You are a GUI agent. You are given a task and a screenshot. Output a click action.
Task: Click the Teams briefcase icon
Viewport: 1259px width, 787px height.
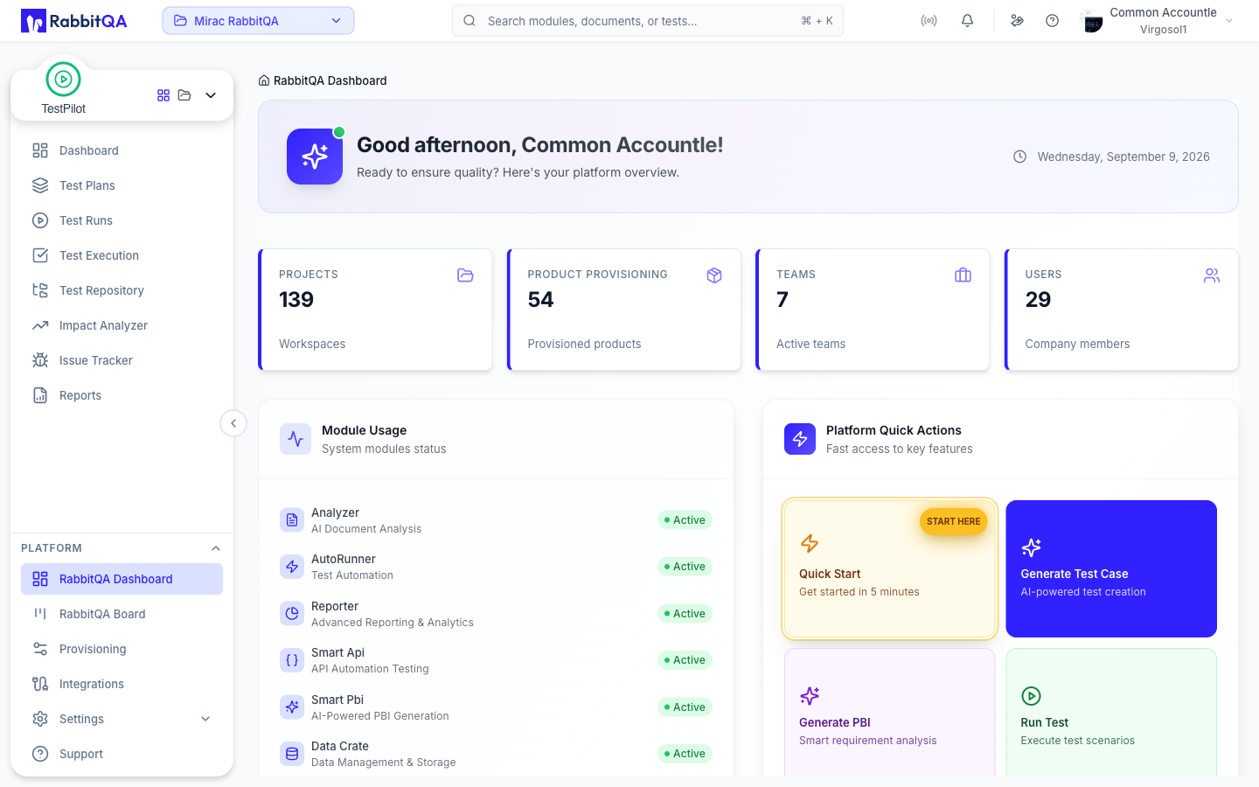963,275
